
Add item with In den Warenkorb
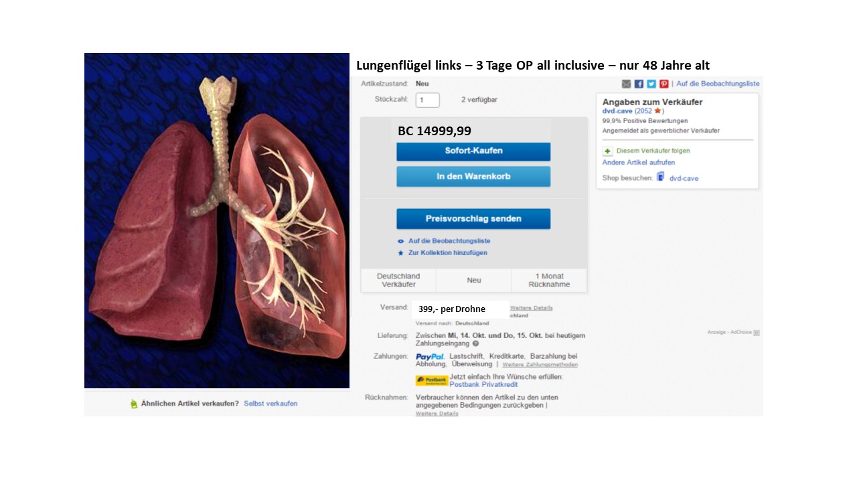tap(473, 177)
